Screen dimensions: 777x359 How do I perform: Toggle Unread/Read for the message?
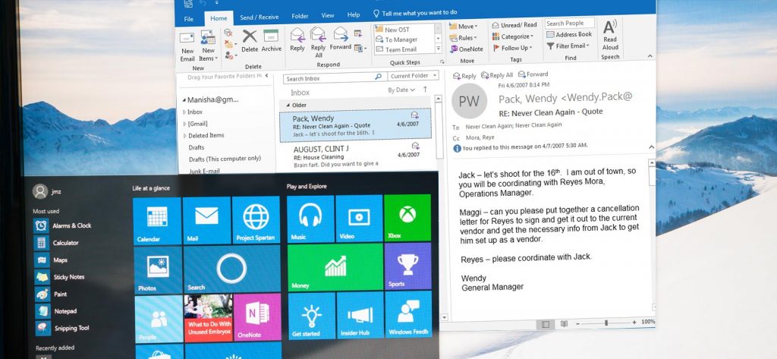[x=514, y=25]
